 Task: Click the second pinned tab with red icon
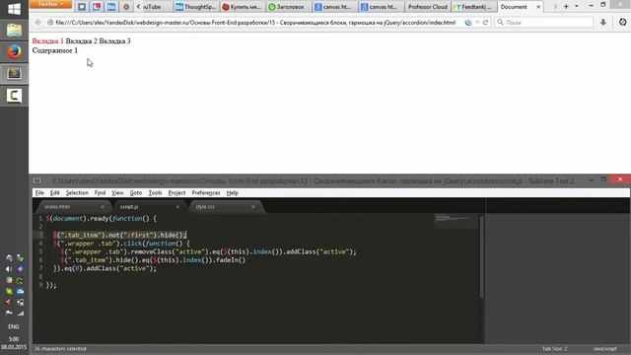click(x=97, y=7)
